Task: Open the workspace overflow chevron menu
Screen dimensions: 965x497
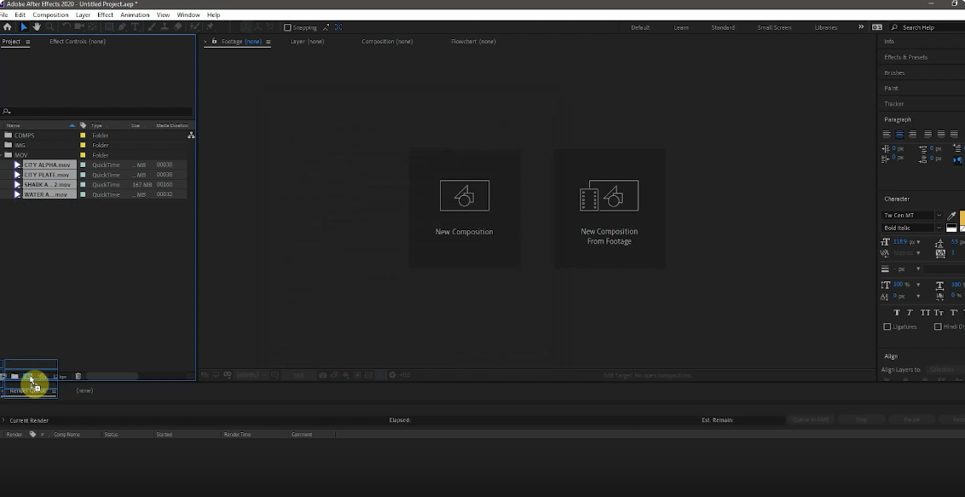Action: 860,27
